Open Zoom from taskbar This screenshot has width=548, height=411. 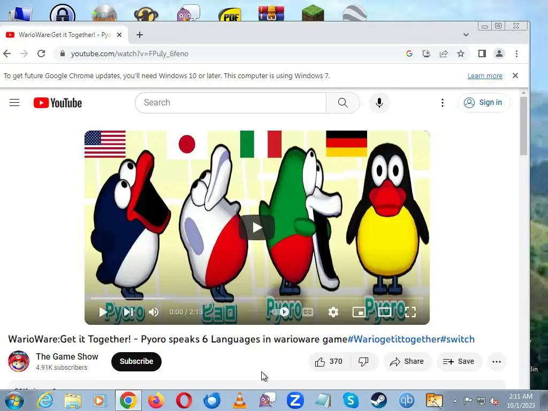click(295, 400)
